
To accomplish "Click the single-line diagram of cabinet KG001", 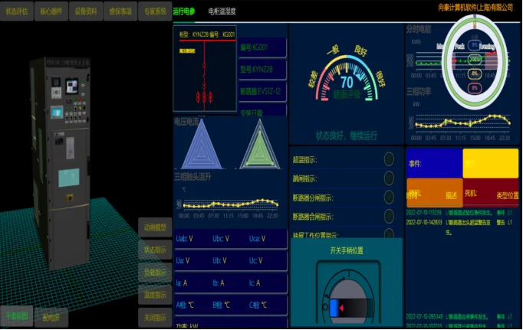I will click(x=205, y=69).
